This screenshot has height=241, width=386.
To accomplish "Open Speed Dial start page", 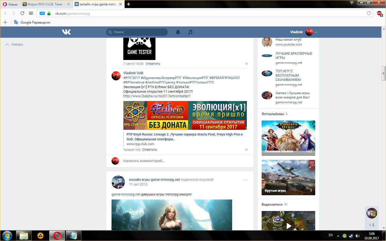I will tap(31, 13).
